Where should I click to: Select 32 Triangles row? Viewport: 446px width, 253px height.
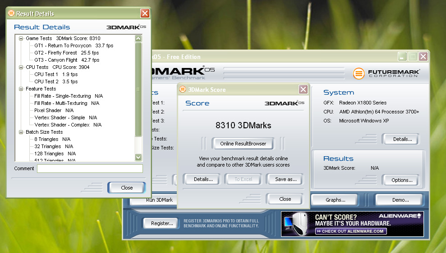click(54, 146)
